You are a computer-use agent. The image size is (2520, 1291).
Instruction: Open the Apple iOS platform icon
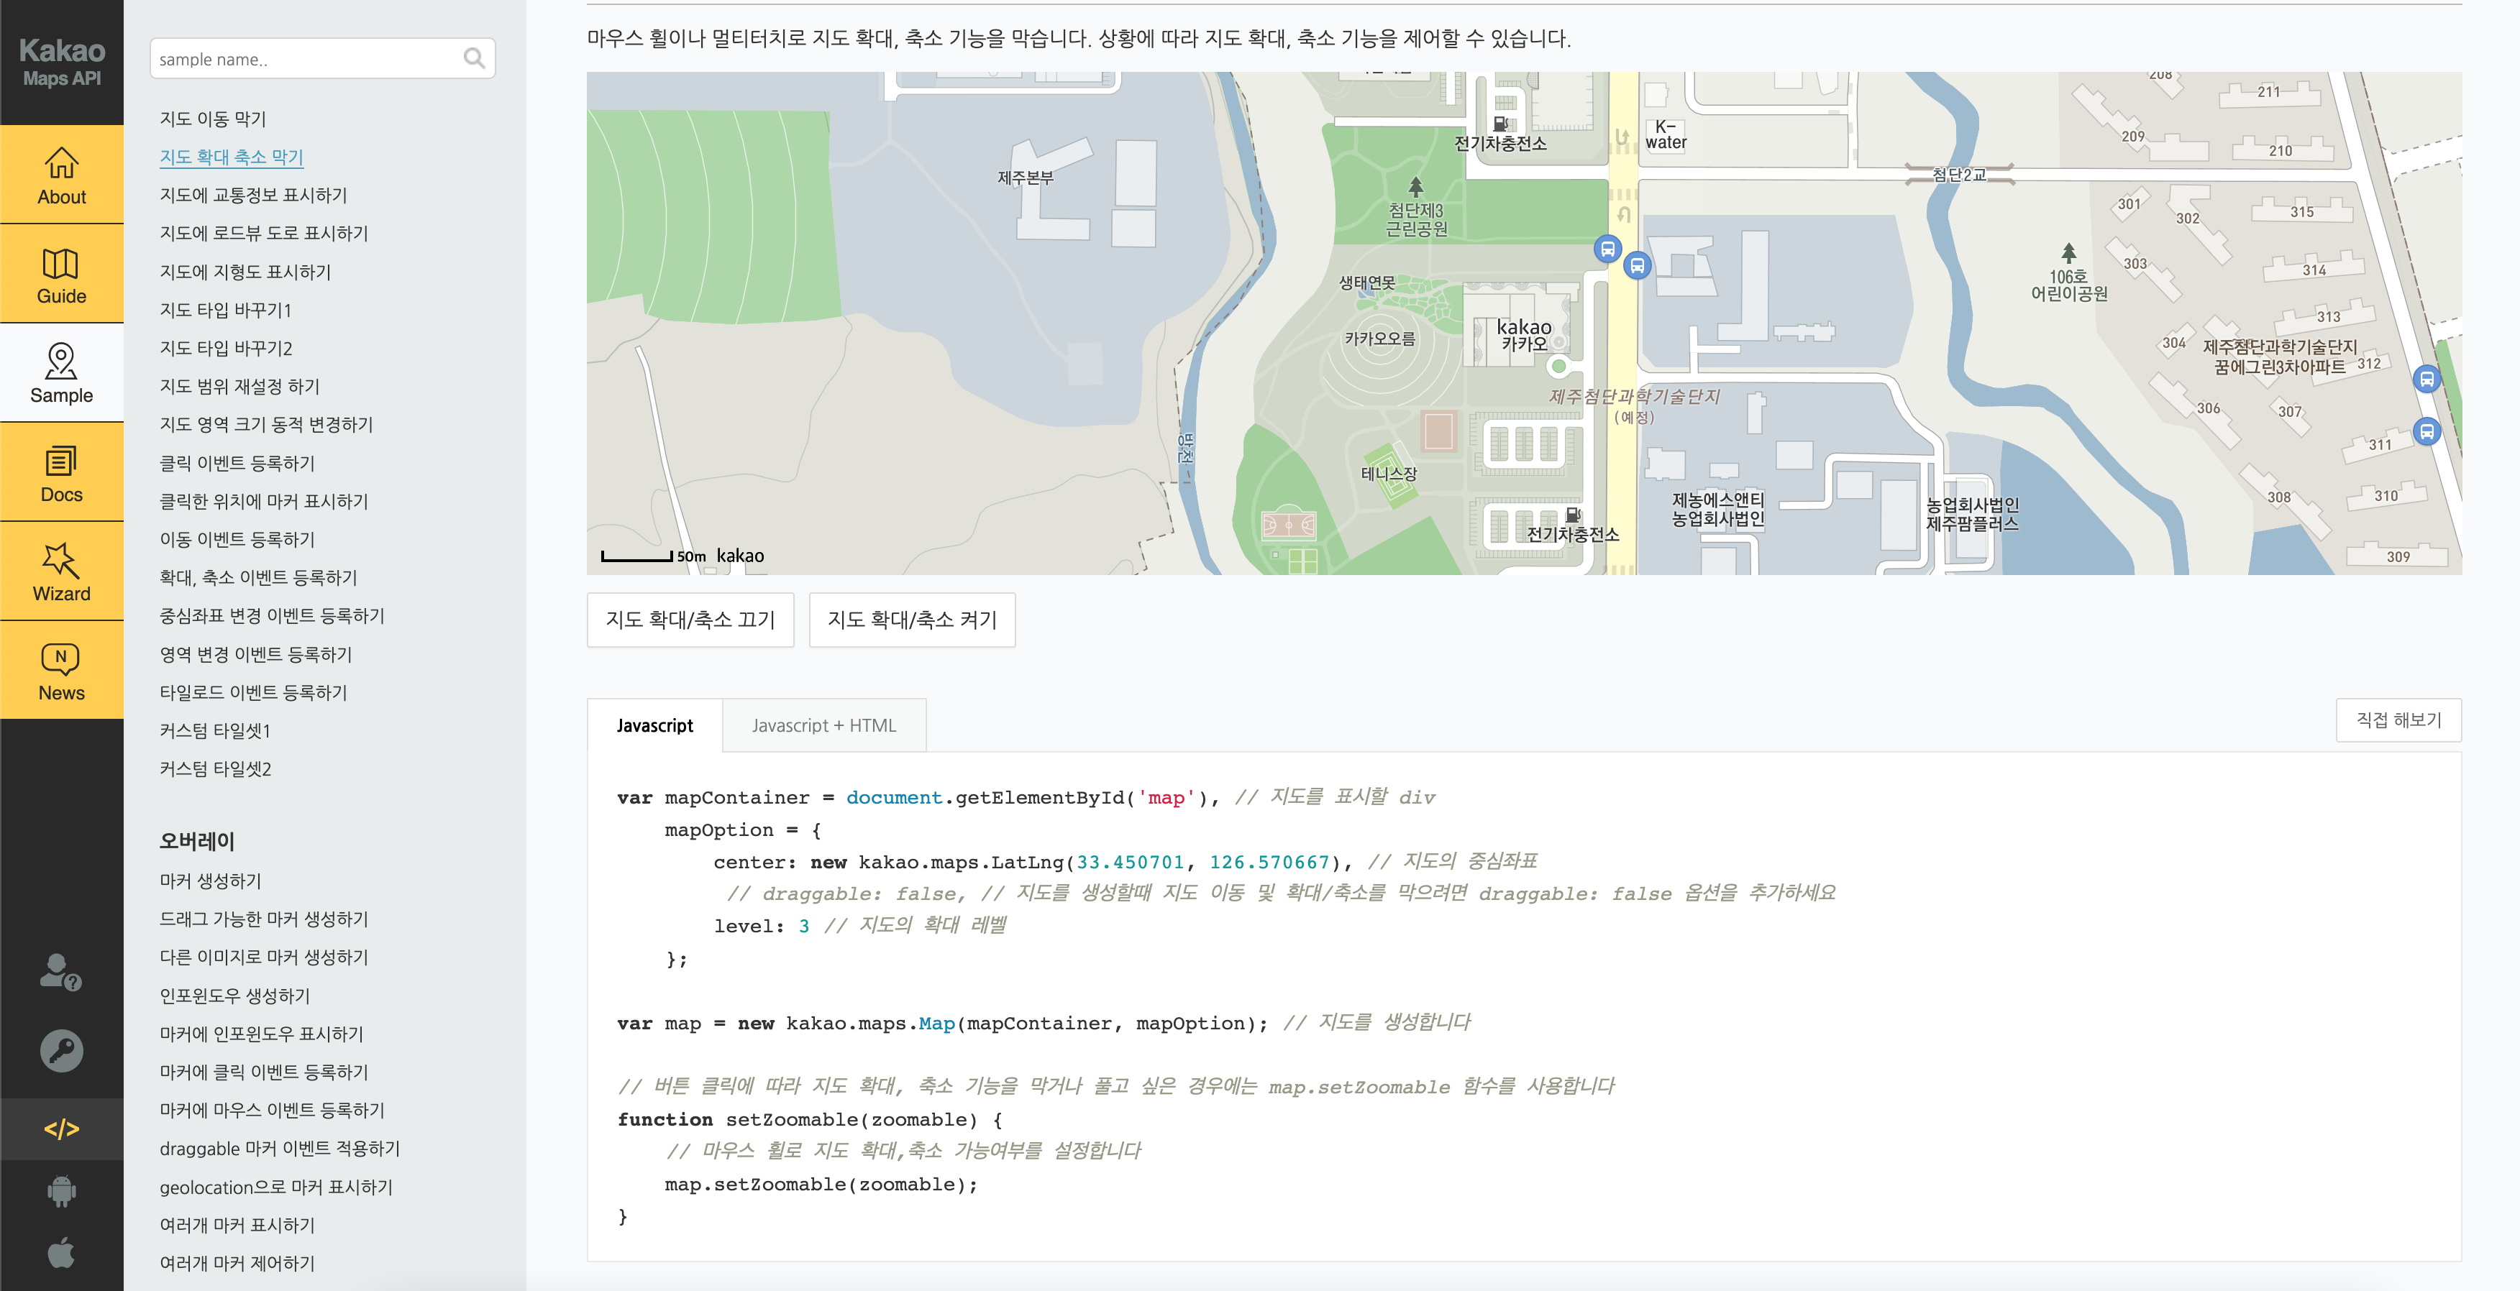point(60,1253)
